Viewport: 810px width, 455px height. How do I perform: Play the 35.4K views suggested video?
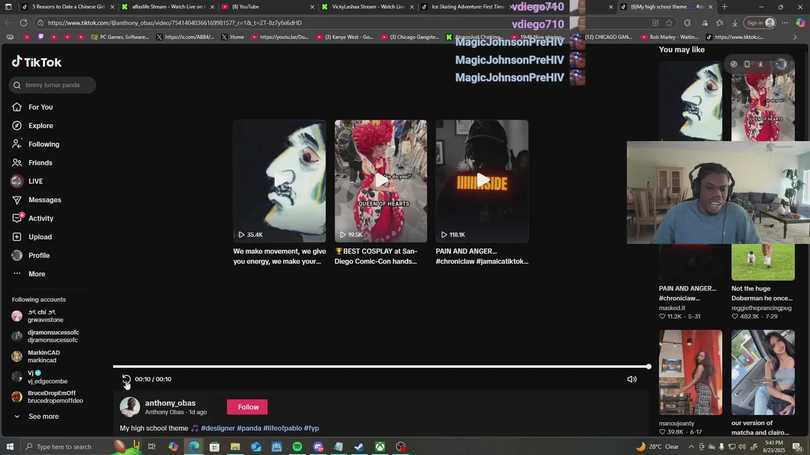(x=280, y=181)
